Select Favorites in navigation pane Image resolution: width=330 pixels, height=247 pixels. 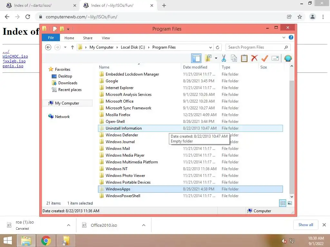click(63, 69)
